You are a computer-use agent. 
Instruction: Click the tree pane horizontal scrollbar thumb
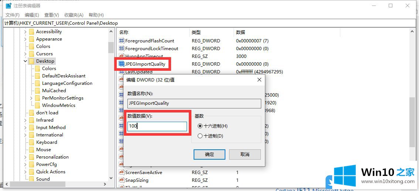coord(38,184)
